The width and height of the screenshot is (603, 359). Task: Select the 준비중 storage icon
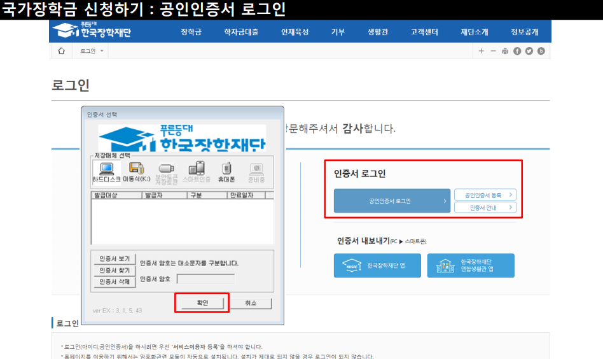click(256, 172)
